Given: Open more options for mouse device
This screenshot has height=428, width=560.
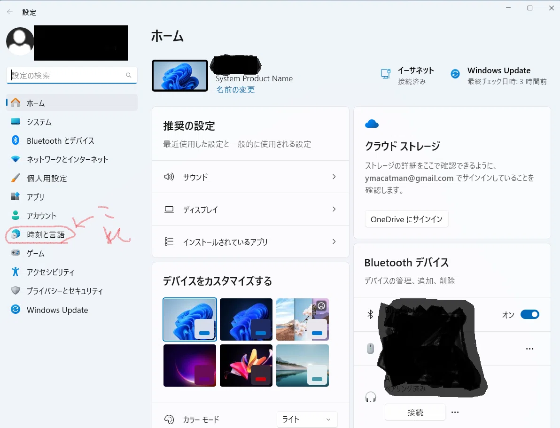Looking at the screenshot, I should tap(529, 349).
